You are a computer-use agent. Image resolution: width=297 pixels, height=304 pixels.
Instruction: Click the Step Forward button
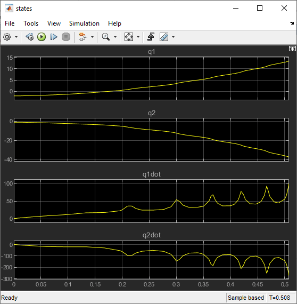[54, 37]
